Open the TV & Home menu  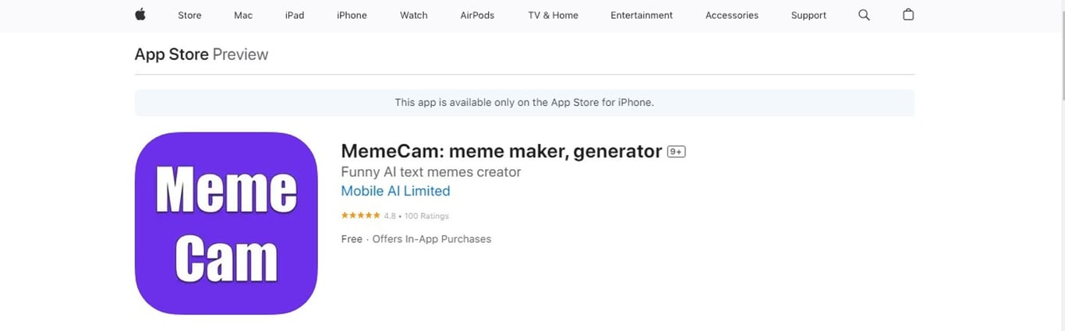(x=553, y=16)
